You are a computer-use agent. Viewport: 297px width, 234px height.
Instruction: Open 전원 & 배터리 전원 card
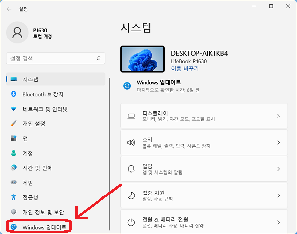[x=204, y=222]
